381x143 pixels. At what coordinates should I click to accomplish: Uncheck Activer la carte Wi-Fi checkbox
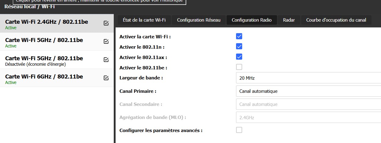pyautogui.click(x=239, y=37)
